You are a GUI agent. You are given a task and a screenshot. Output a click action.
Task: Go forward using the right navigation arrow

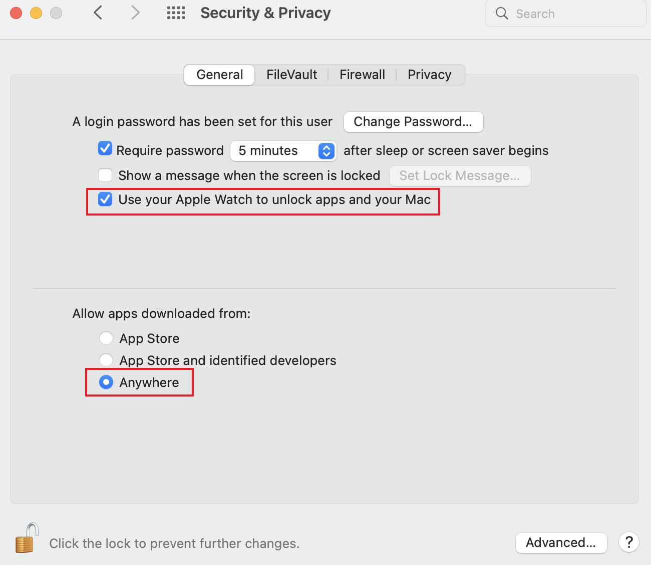pos(135,13)
